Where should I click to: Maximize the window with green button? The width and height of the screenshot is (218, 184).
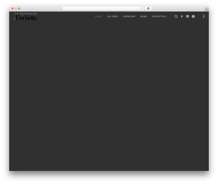click(x=19, y=8)
